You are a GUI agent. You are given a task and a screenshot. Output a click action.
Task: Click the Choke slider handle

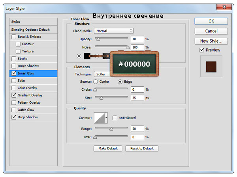click(95, 90)
